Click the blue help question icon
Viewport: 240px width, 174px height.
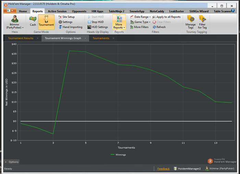[x=233, y=11]
